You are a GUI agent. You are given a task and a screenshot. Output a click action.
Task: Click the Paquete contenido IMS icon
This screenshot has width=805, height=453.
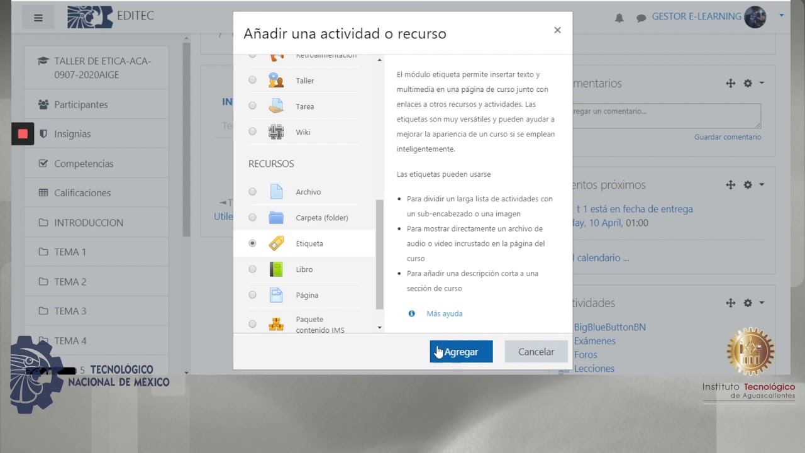[x=276, y=324]
